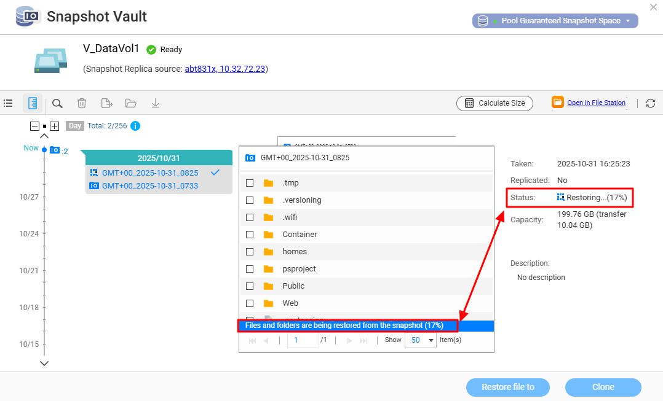663x401 pixels.
Task: Click the download arrow toolbar icon
Action: [x=156, y=103]
